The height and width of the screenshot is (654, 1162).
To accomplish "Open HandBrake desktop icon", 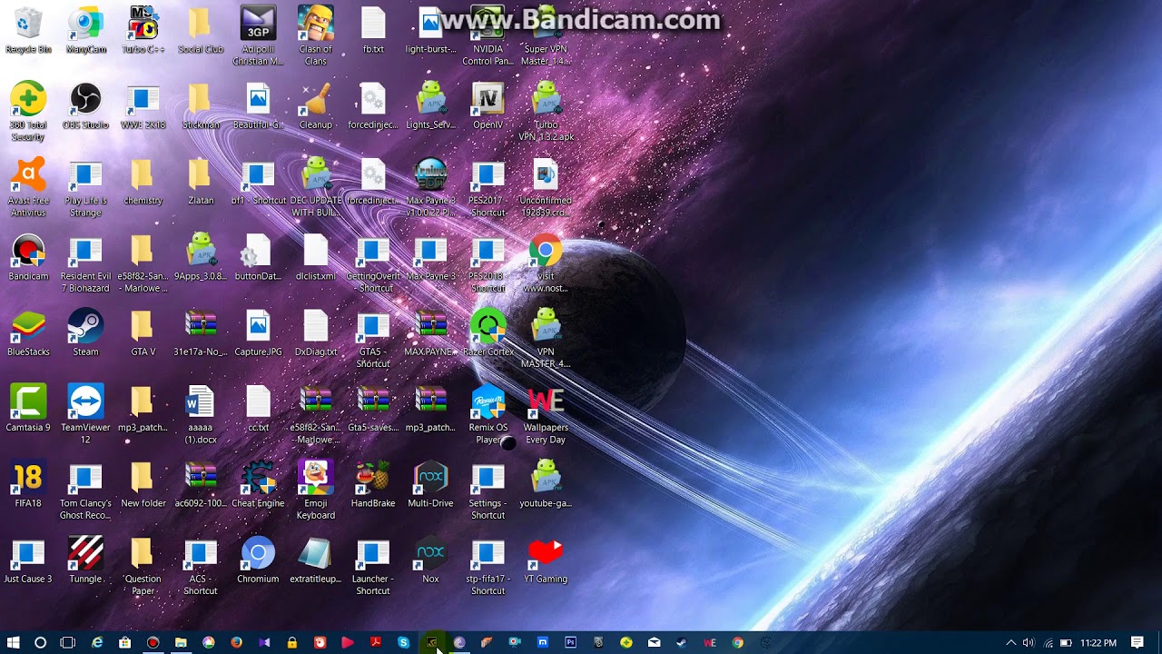I will pyautogui.click(x=373, y=485).
